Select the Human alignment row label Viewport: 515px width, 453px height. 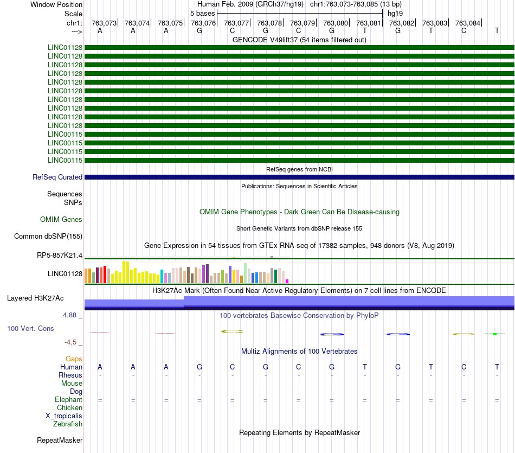[71, 367]
